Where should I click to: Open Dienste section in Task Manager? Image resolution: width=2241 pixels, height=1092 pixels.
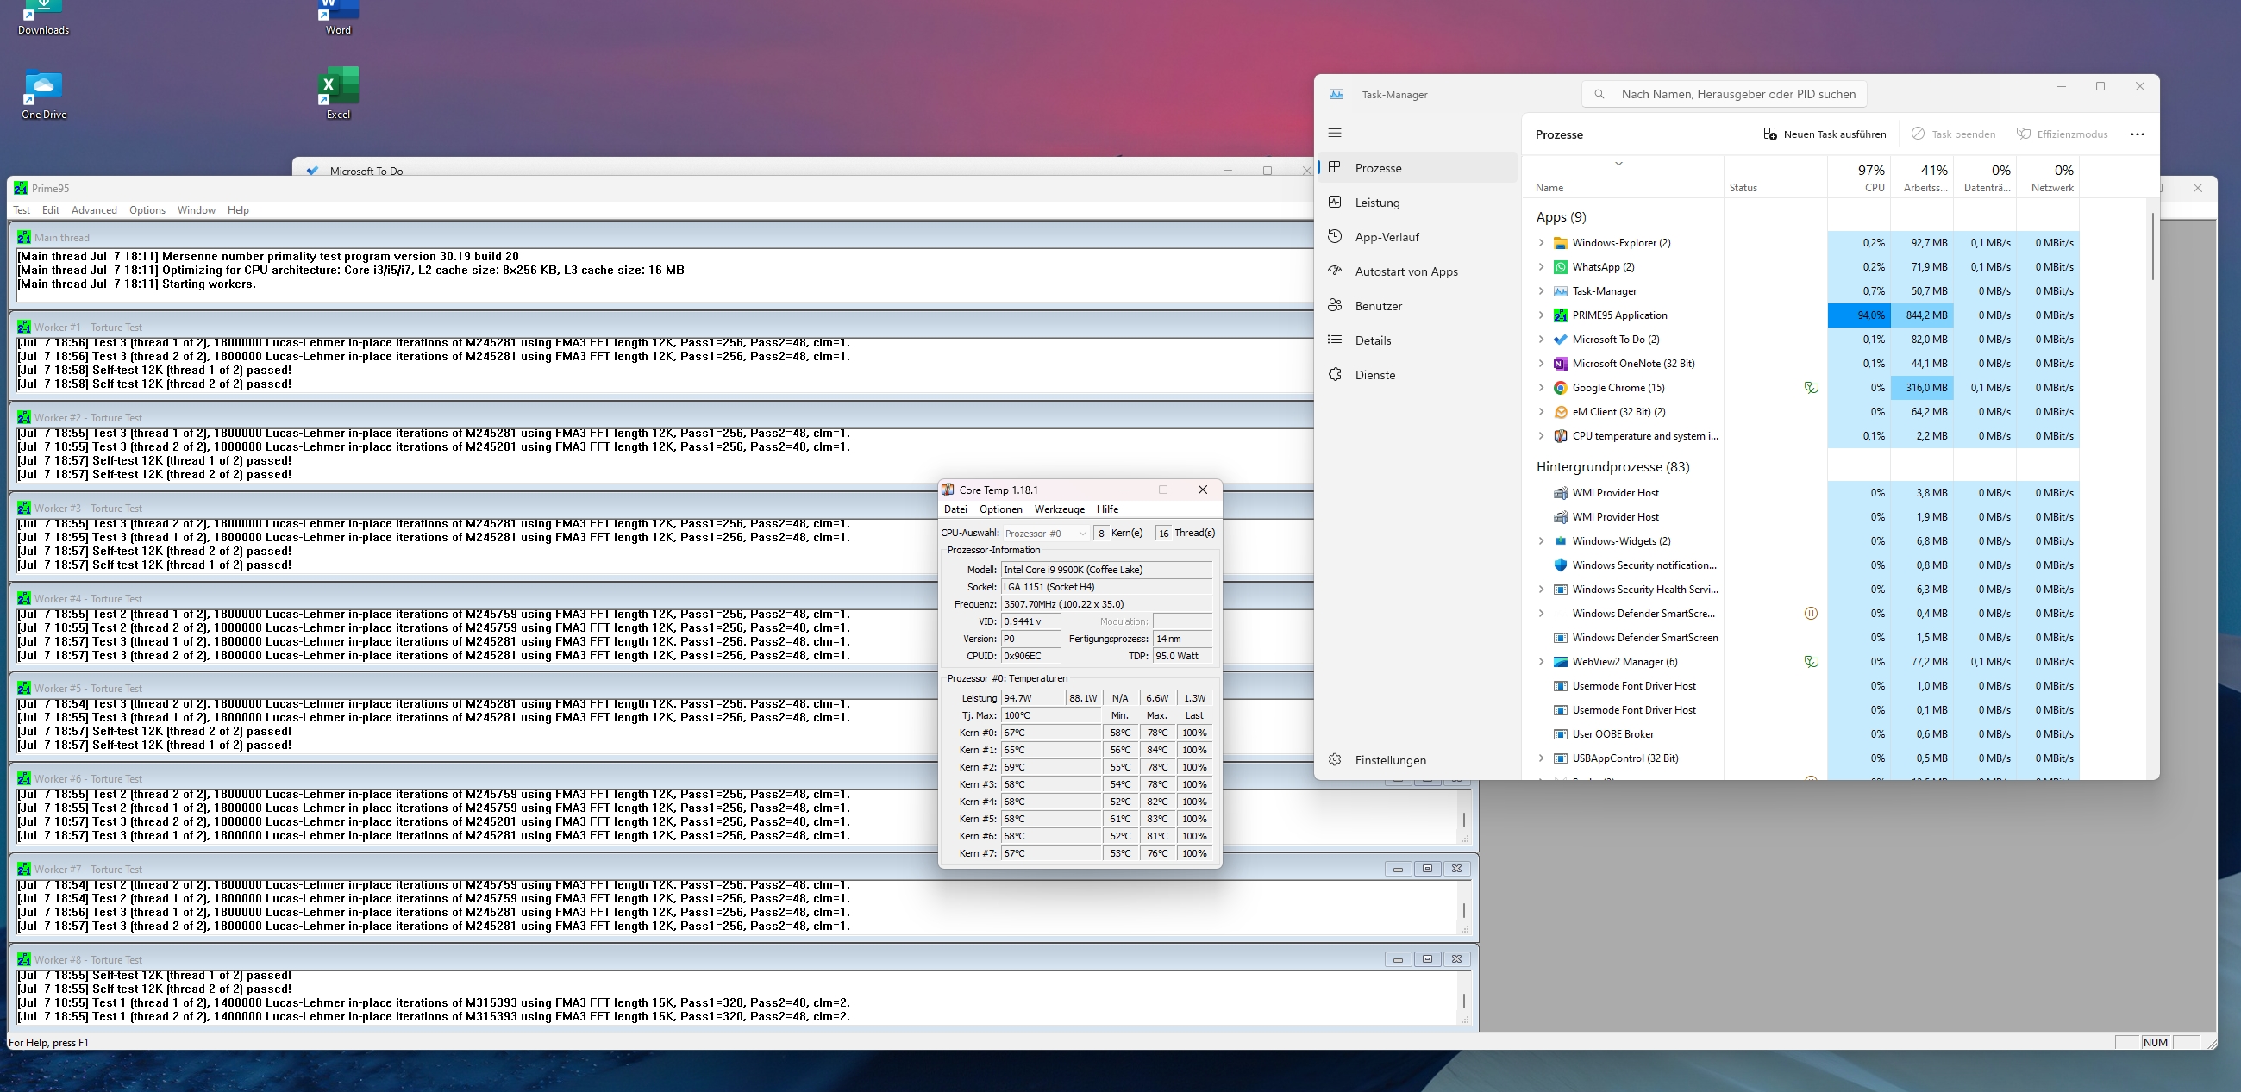point(1374,375)
